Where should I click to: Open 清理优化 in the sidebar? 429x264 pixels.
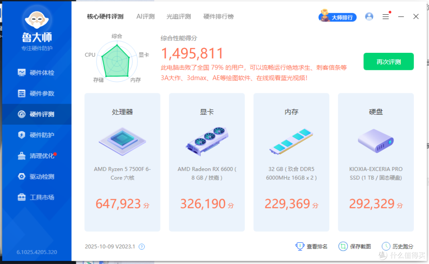[37, 156]
